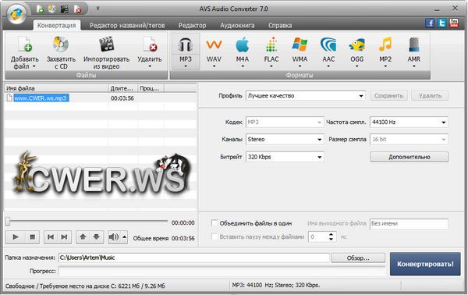
Task: Move file down in list
Action: pos(96,237)
